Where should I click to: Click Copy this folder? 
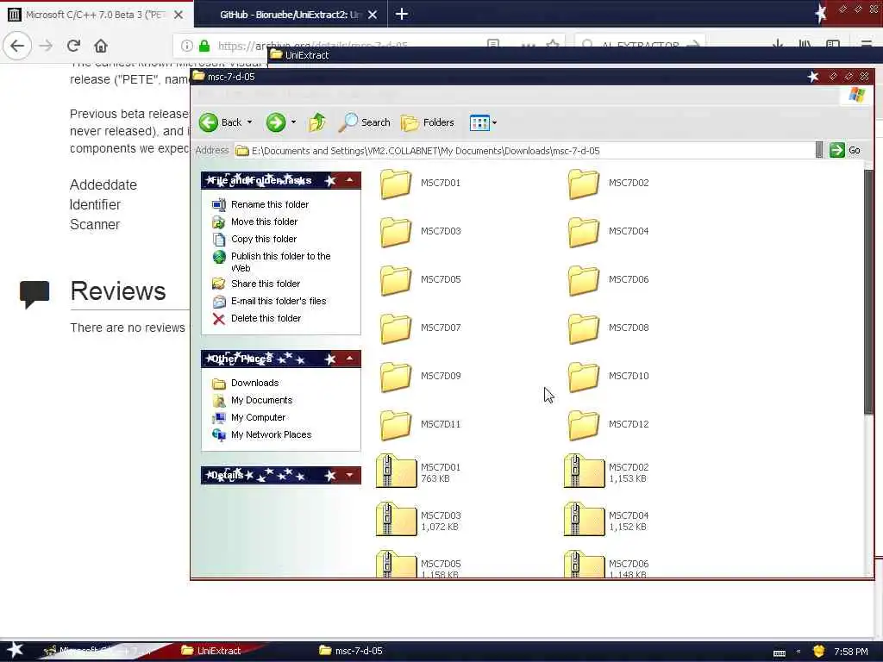pos(264,240)
